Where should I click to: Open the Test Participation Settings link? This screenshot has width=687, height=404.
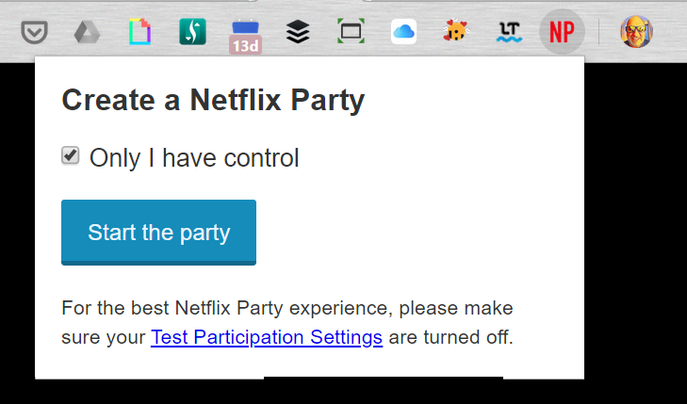(x=267, y=337)
